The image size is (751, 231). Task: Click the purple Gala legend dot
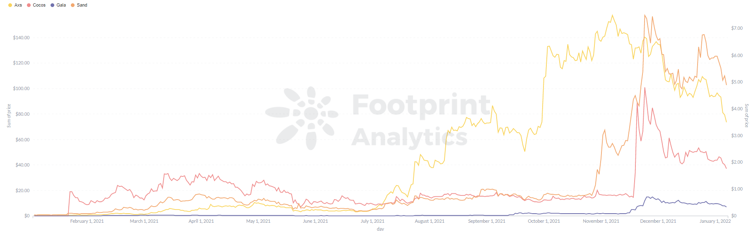52,5
